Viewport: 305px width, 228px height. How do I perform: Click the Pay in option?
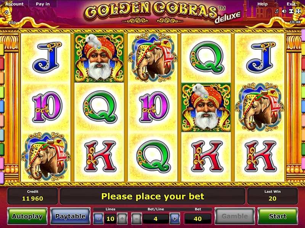point(43,4)
